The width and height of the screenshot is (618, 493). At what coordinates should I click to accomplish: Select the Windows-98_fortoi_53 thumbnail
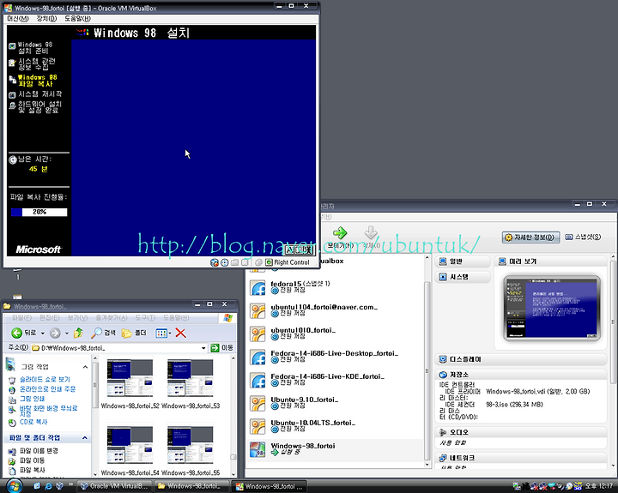click(x=190, y=377)
